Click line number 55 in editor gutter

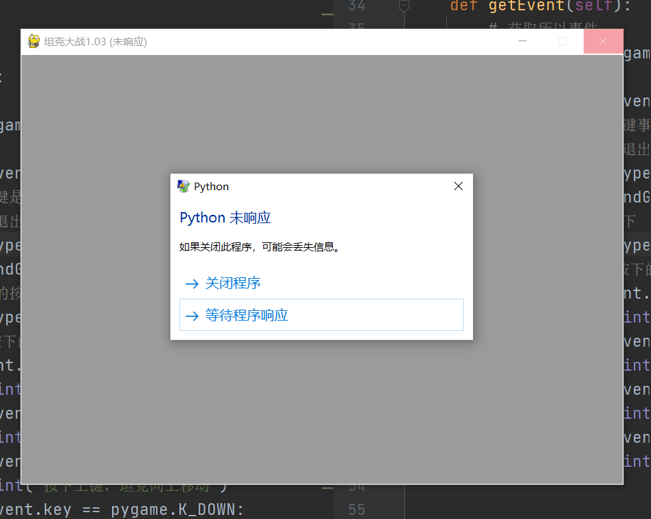[357, 509]
